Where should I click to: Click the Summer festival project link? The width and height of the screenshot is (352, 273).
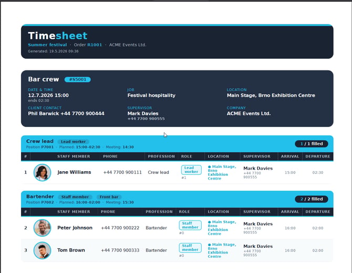tap(47, 45)
